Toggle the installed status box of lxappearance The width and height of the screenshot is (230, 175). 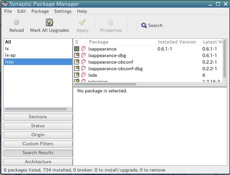(77, 49)
